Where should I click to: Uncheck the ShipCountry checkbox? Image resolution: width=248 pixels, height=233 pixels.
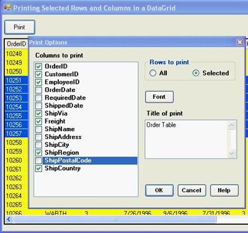(38, 168)
